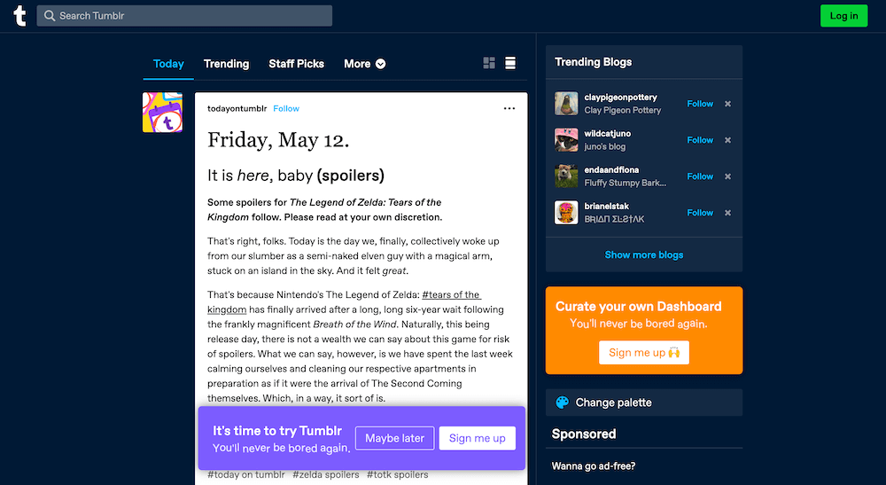Click the Friday, May 12. heading
The height and width of the screenshot is (485, 886).
pos(278,139)
